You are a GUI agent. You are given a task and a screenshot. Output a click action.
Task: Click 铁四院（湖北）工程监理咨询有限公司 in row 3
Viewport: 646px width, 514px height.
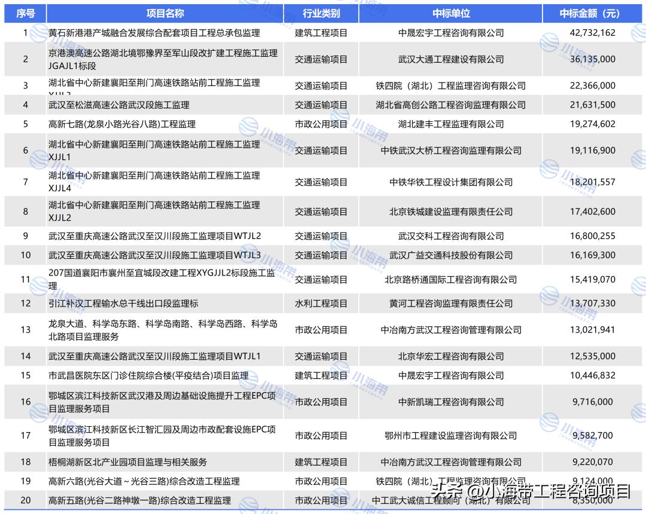point(450,85)
